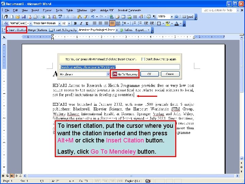Open the View menu
Viewport: 245px width, 184px height.
coord(24,10)
